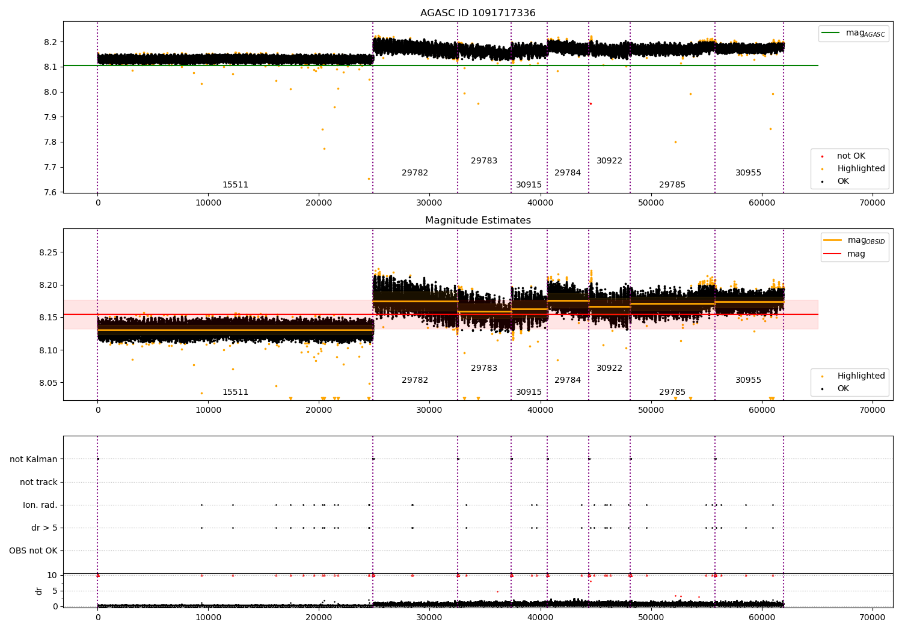This screenshot has width=902, height=631.
Task: Select the 8.05 y-axis tick label
Action: [48, 383]
